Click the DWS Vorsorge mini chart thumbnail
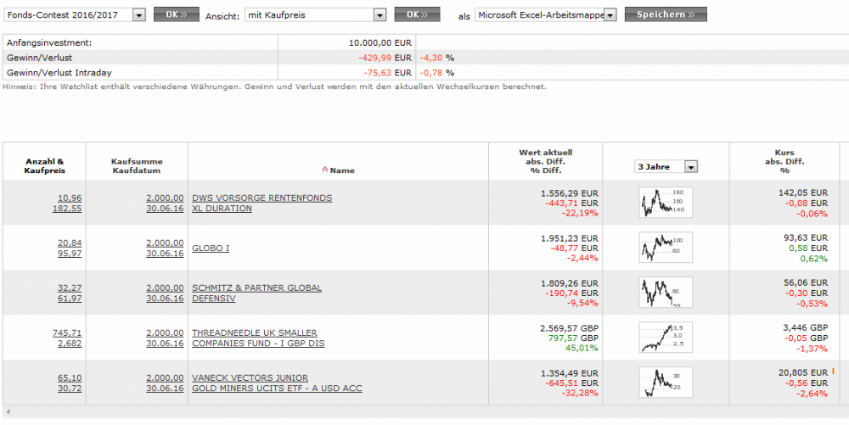Image resolution: width=849 pixels, height=425 pixels. pyautogui.click(x=666, y=202)
